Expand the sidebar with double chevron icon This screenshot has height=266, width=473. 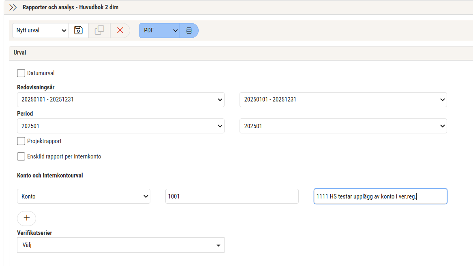(x=13, y=7)
